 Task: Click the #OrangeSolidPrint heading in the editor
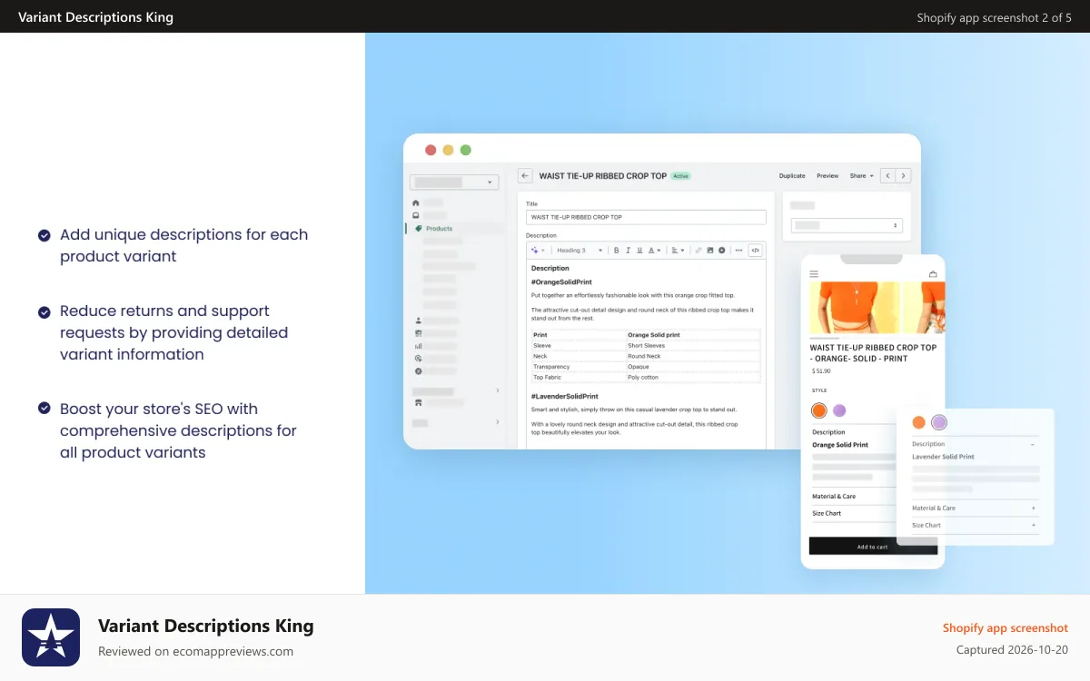[x=561, y=282]
